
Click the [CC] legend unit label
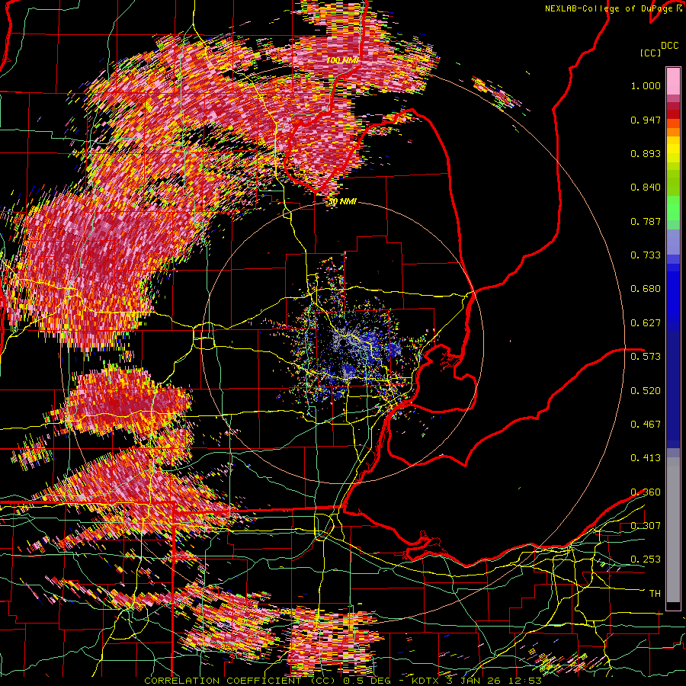click(650, 53)
